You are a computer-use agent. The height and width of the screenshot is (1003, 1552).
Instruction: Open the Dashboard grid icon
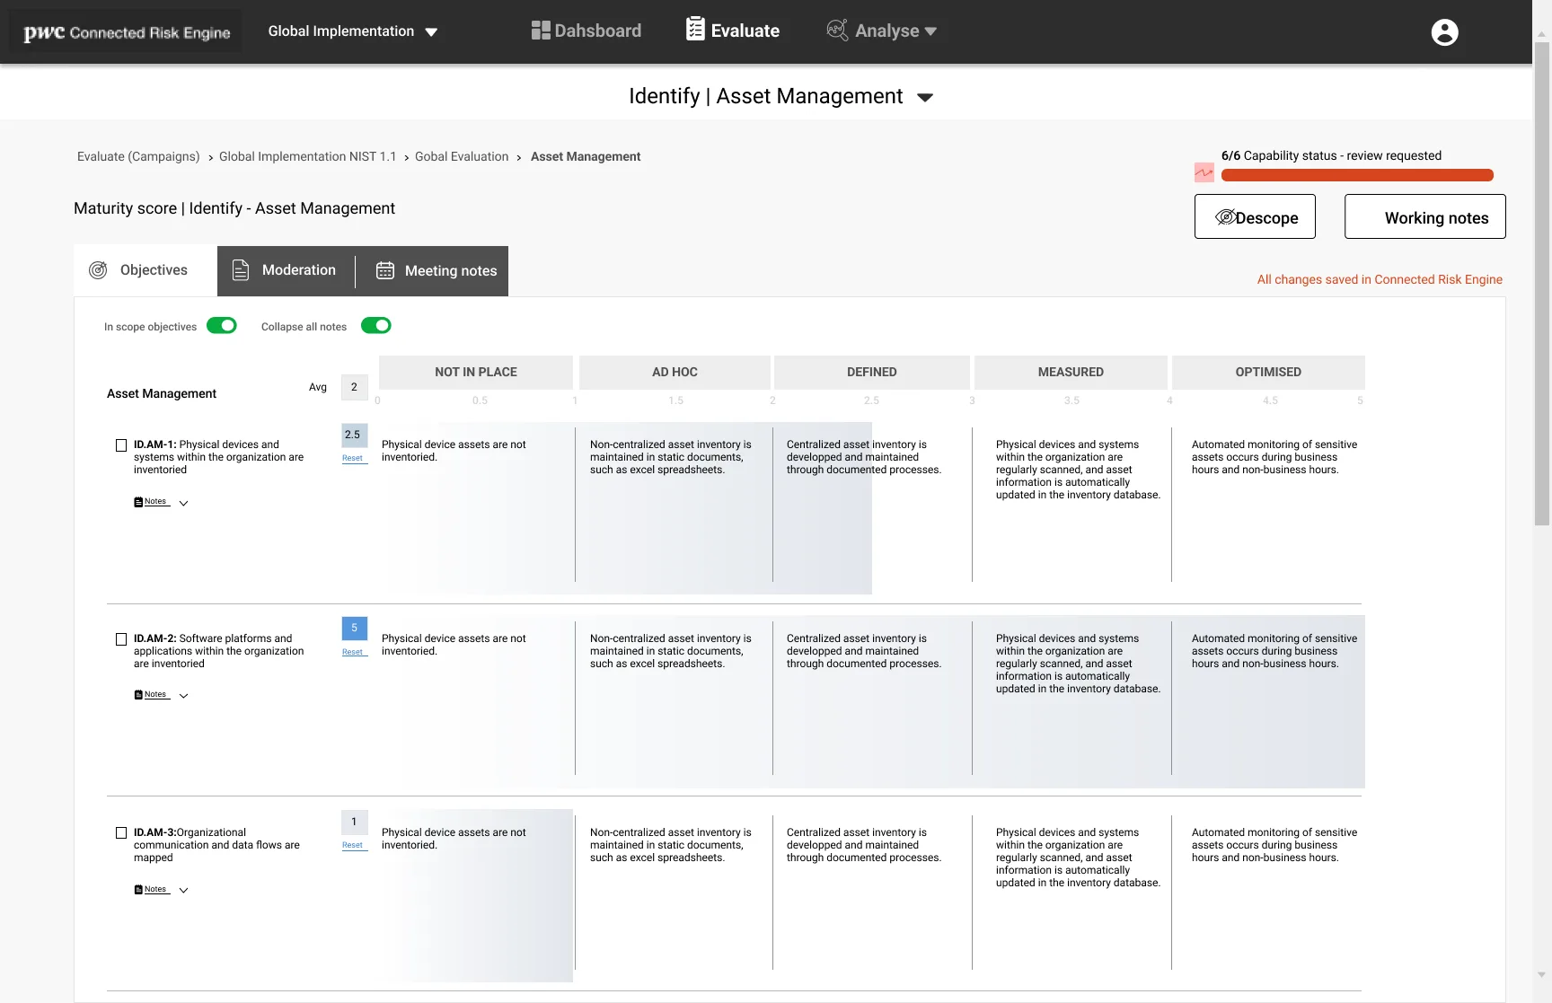[541, 31]
